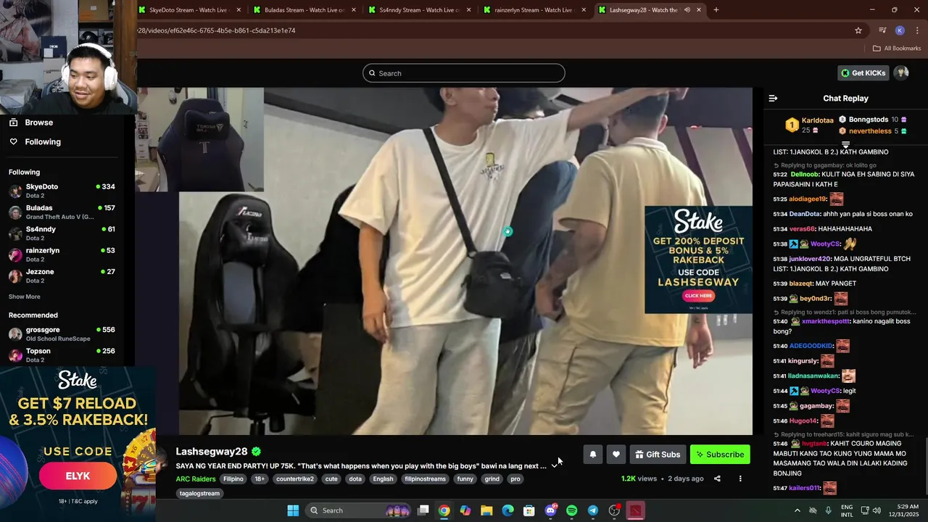Open the Kick user profile avatar
The height and width of the screenshot is (522, 928).
click(x=901, y=72)
